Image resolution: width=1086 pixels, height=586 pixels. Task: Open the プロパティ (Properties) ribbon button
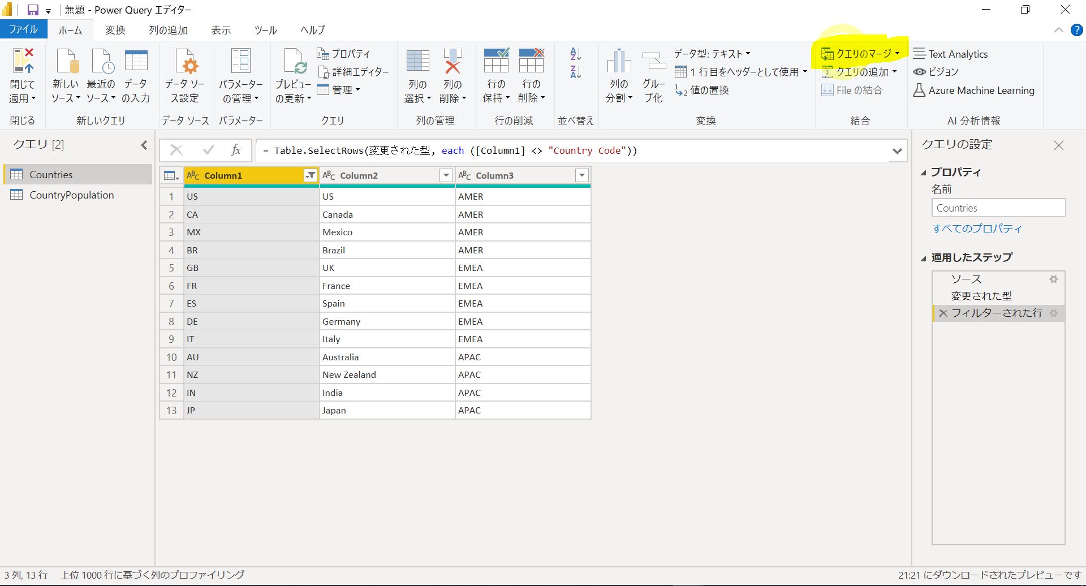343,54
